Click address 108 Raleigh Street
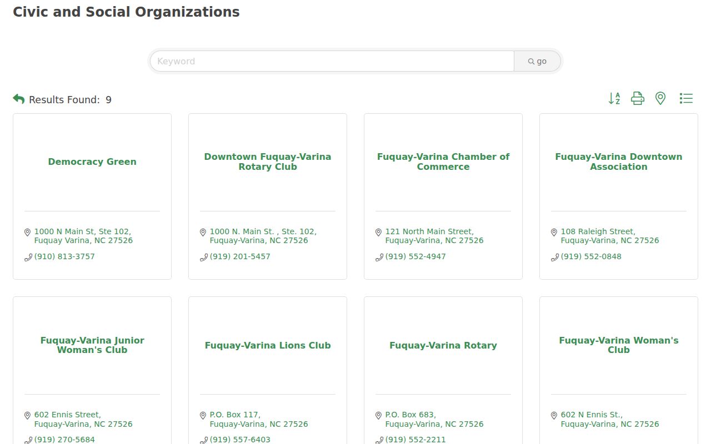This screenshot has height=444, width=711. pos(610,236)
